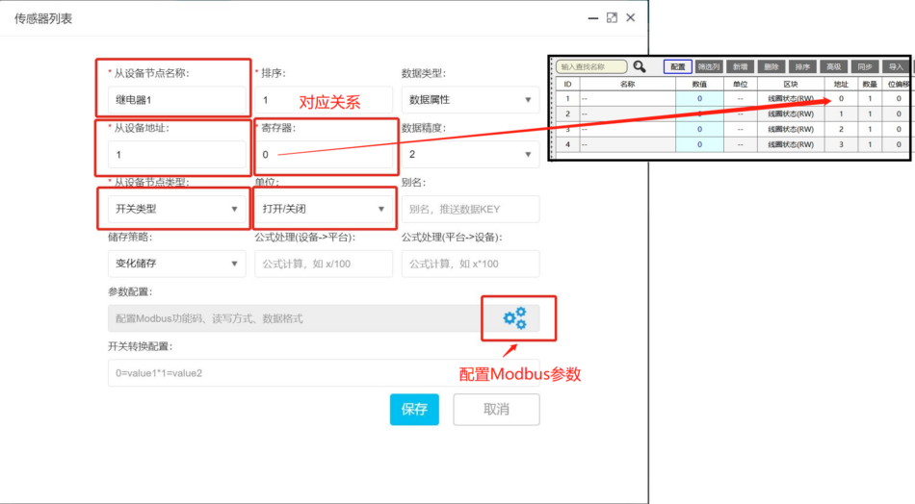This screenshot has height=504, width=915.
Task: Focus the 公式处理(设备->平台) formula field
Action: click(x=324, y=264)
